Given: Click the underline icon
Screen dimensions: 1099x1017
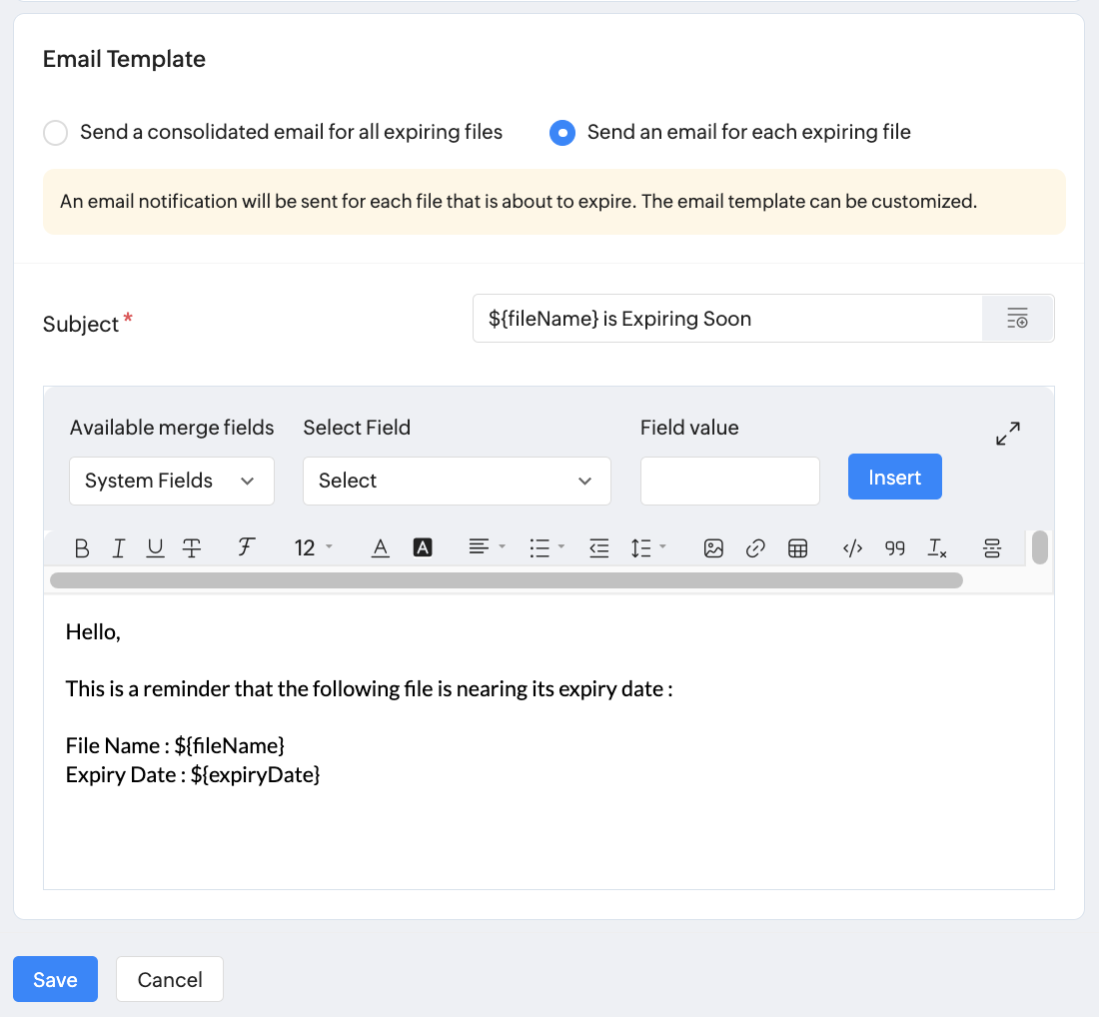Looking at the screenshot, I should click(155, 548).
